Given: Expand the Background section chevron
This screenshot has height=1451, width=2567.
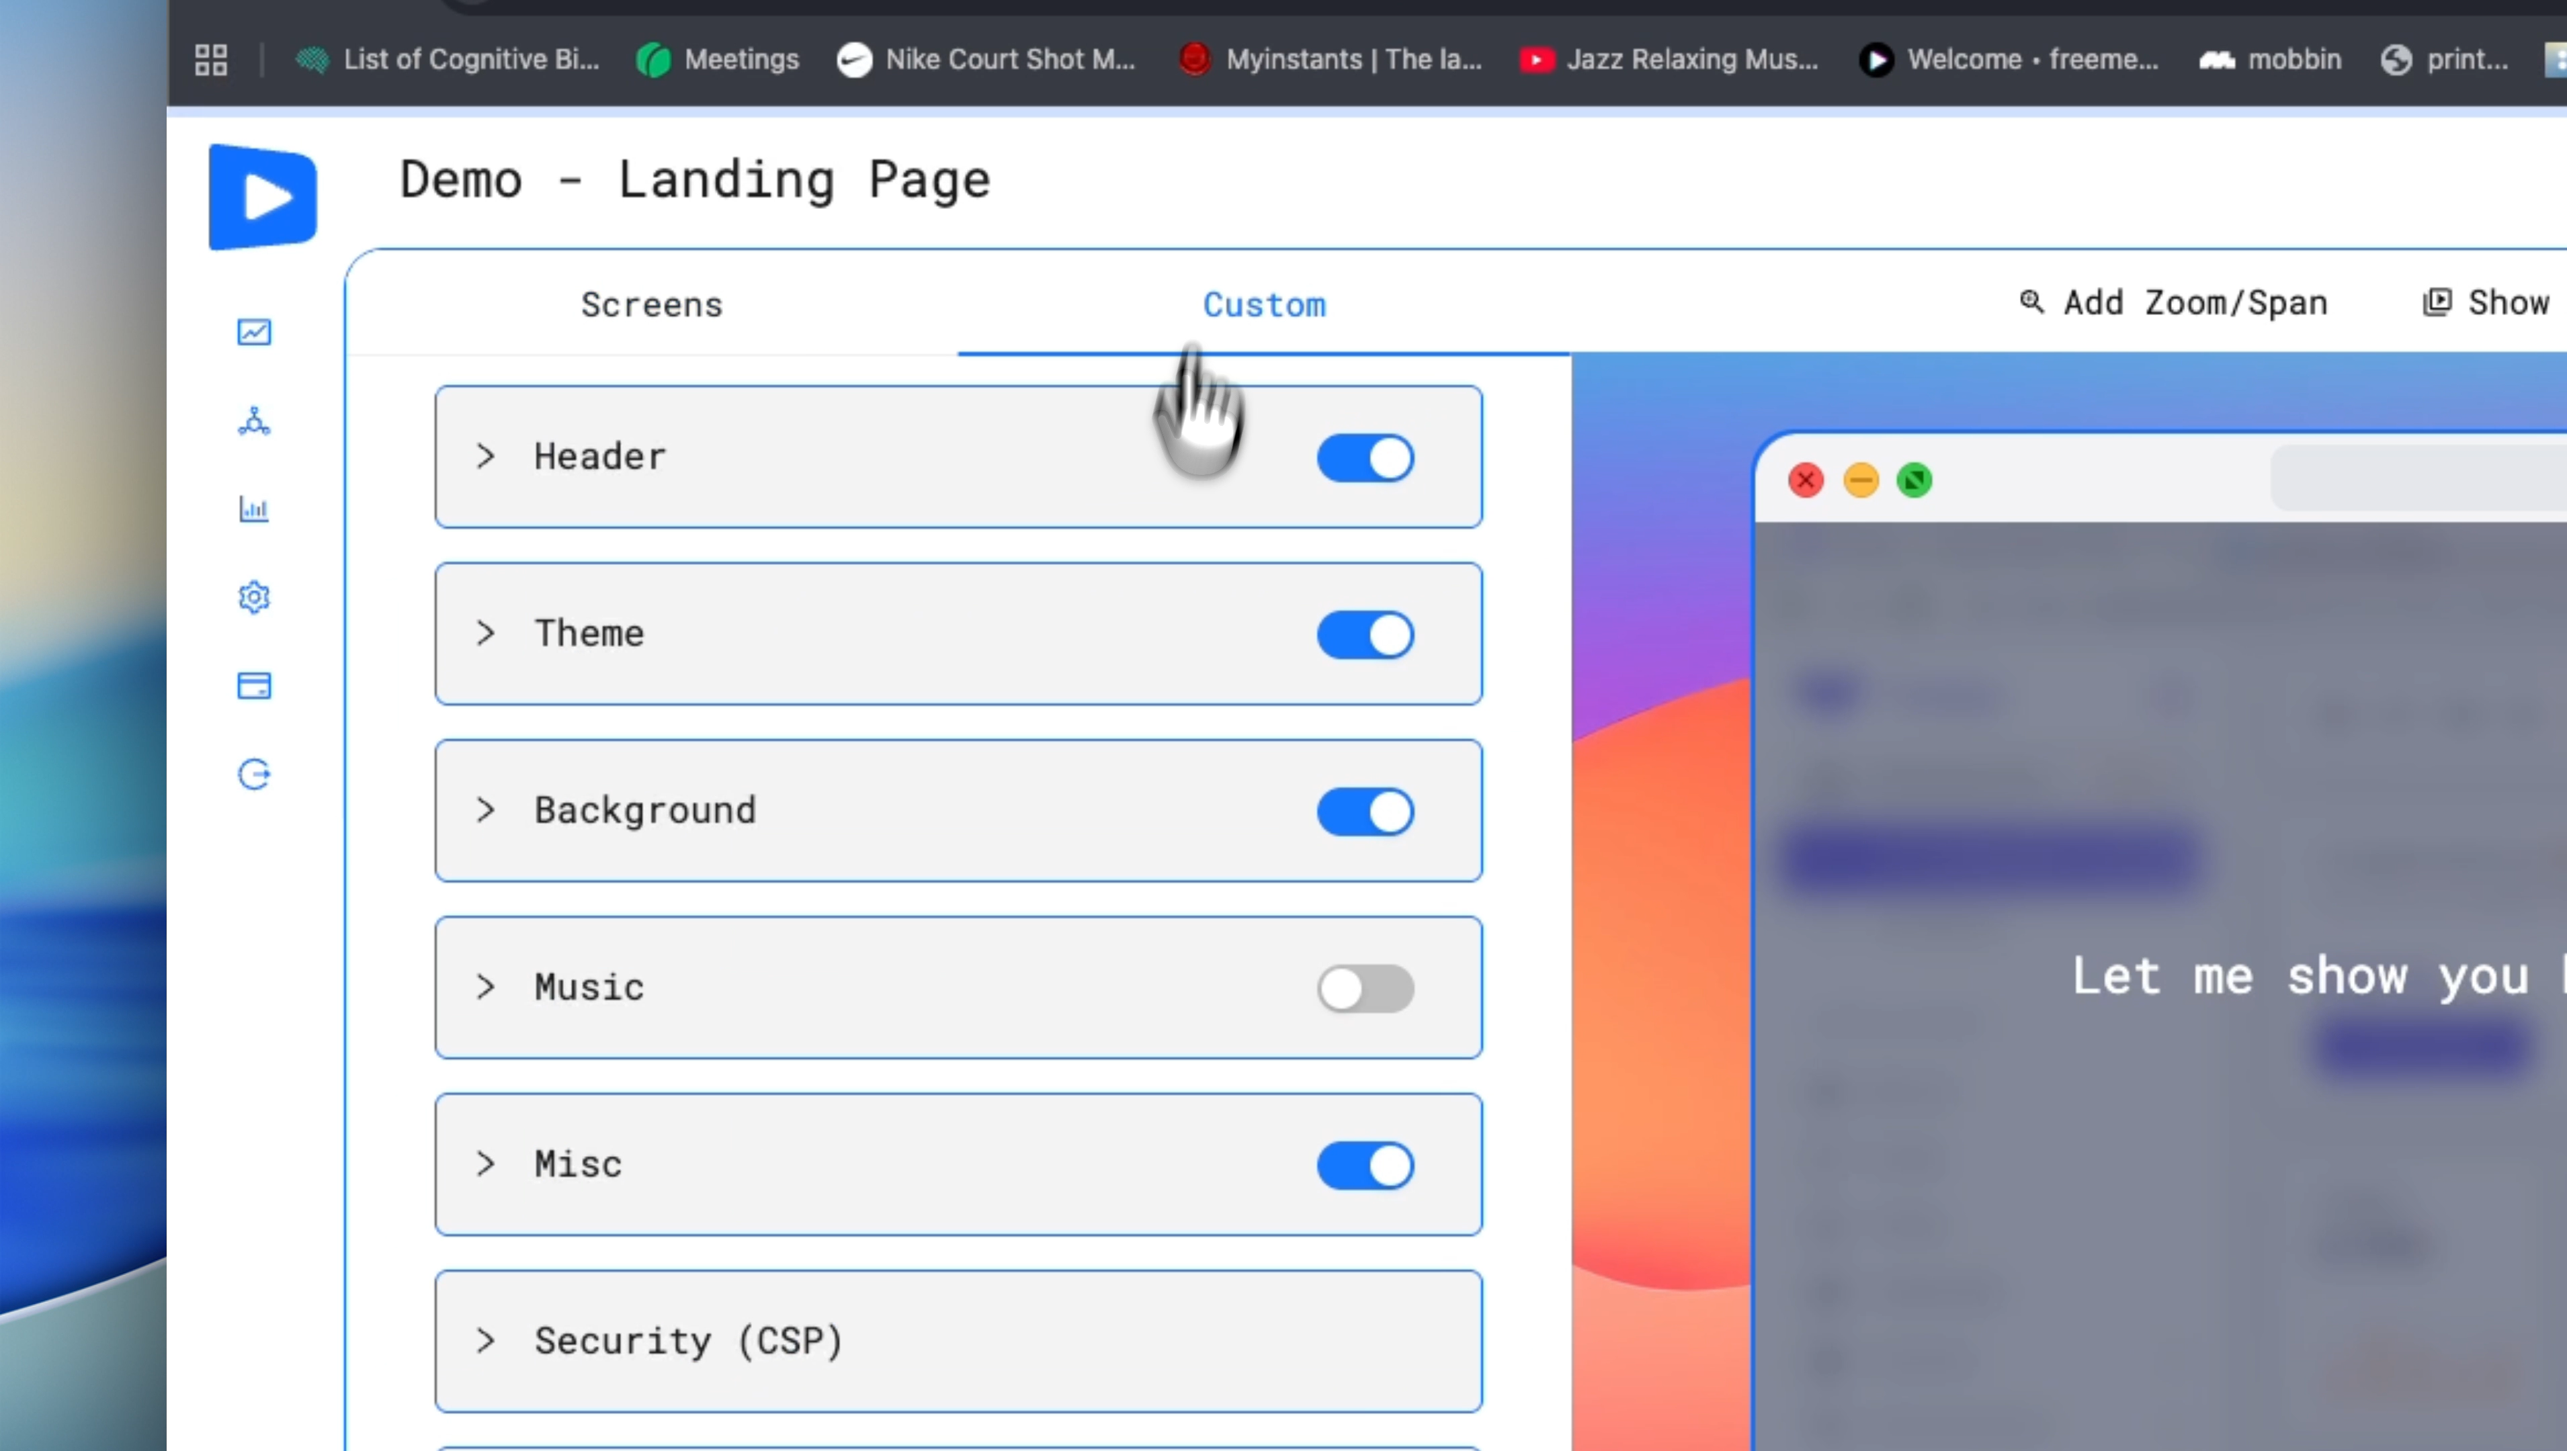Looking at the screenshot, I should [x=485, y=810].
